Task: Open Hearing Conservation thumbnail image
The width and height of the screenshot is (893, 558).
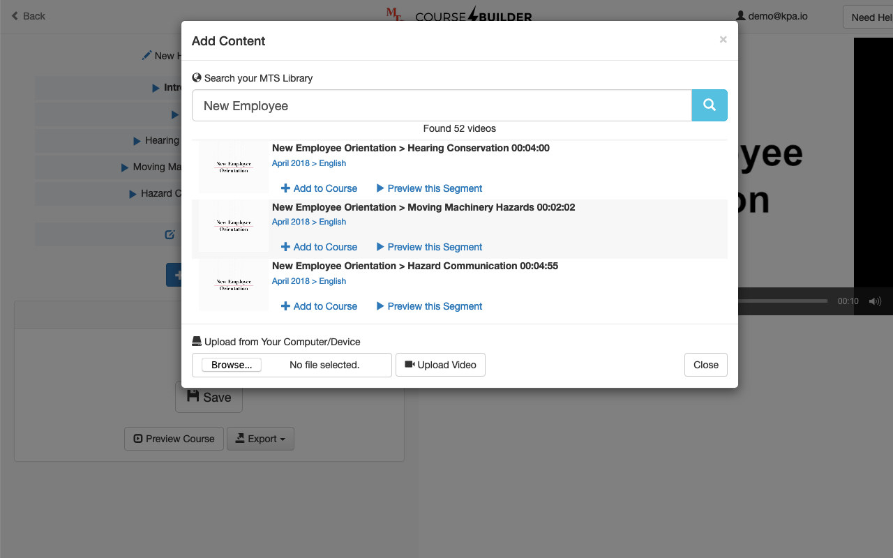Action: 234,167
